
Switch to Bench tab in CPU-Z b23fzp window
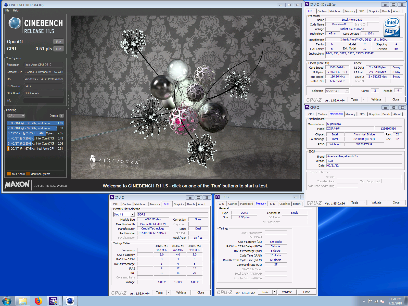click(x=386, y=11)
